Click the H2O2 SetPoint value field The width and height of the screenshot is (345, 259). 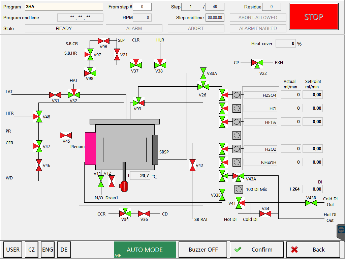pos(312,149)
